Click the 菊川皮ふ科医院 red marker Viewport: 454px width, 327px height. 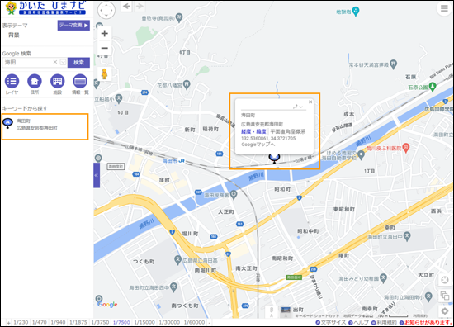(x=406, y=148)
